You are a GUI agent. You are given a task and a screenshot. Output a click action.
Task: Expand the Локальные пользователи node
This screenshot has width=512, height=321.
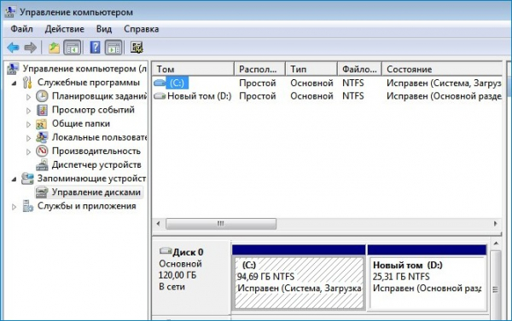[x=28, y=138]
